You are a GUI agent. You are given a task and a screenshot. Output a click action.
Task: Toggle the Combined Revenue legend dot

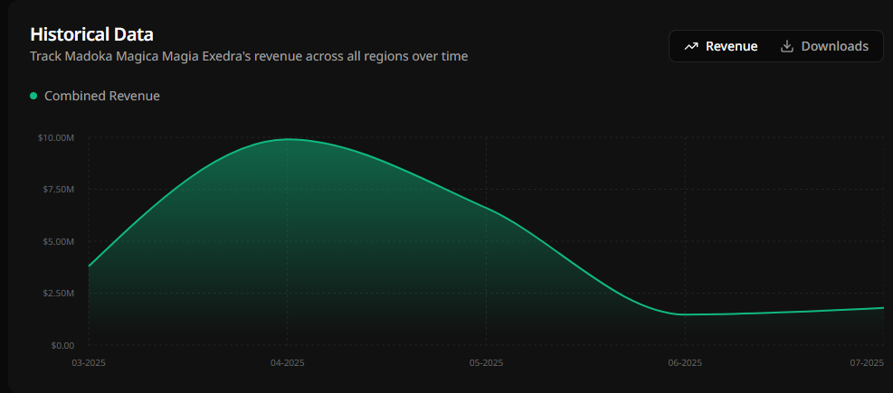tap(33, 96)
